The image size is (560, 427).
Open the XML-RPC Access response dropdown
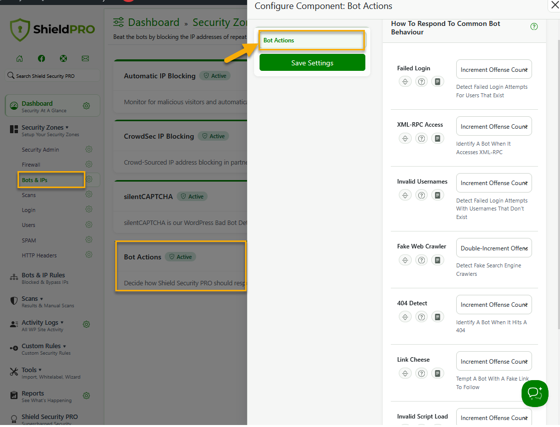click(x=494, y=126)
